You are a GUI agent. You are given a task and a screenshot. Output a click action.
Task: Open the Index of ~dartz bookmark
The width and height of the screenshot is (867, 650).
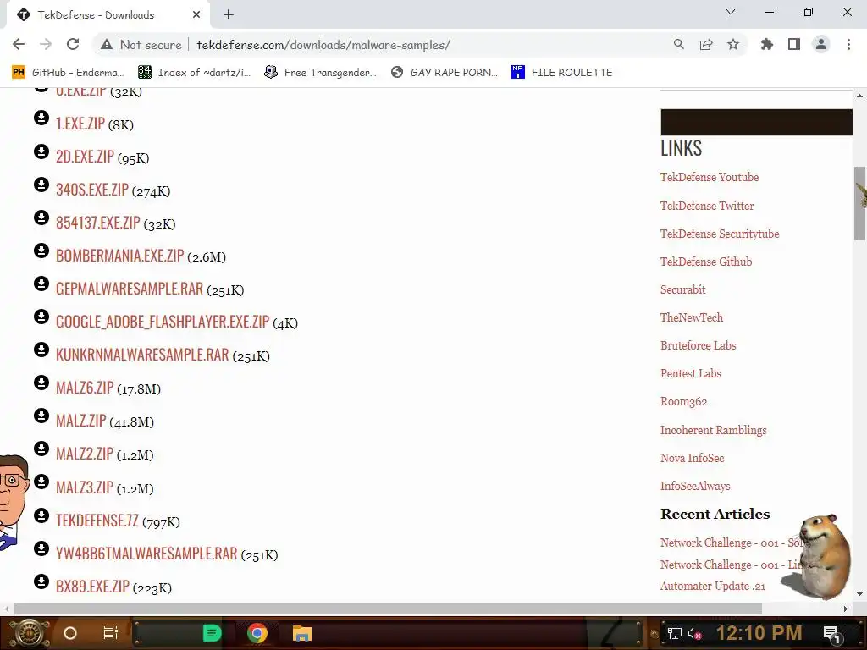194,73
